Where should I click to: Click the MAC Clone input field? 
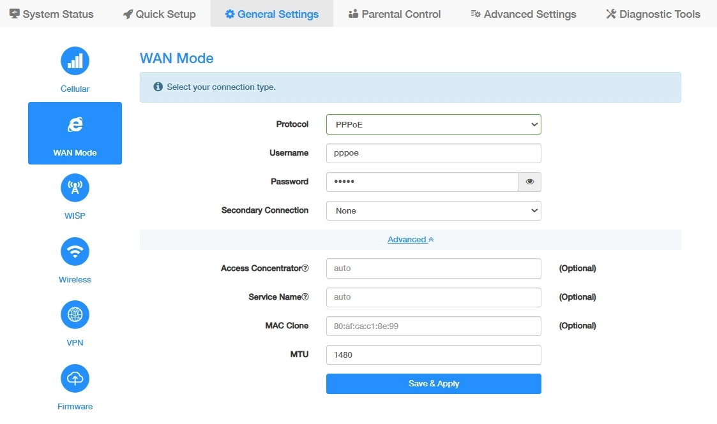[434, 326]
